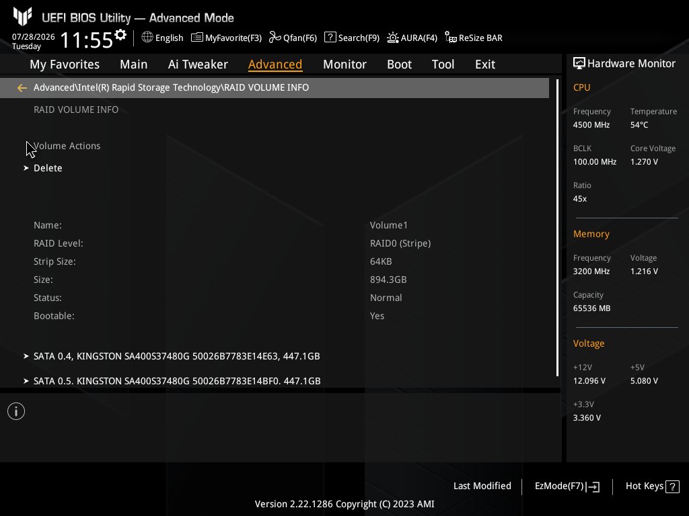Go back using the yellow arrow icon
The height and width of the screenshot is (516, 689).
pyautogui.click(x=22, y=88)
